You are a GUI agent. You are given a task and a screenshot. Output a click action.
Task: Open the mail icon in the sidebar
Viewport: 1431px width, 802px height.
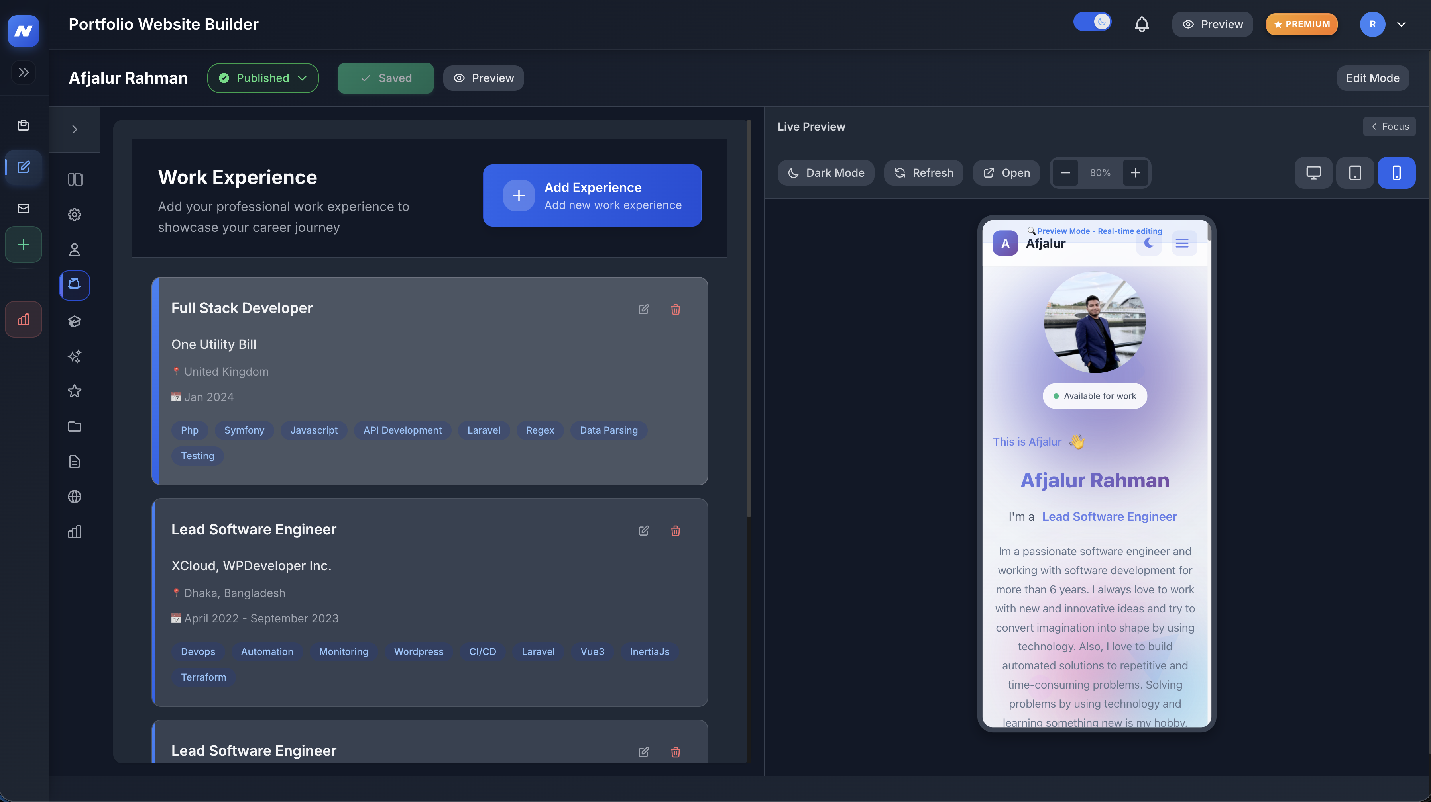click(x=24, y=208)
